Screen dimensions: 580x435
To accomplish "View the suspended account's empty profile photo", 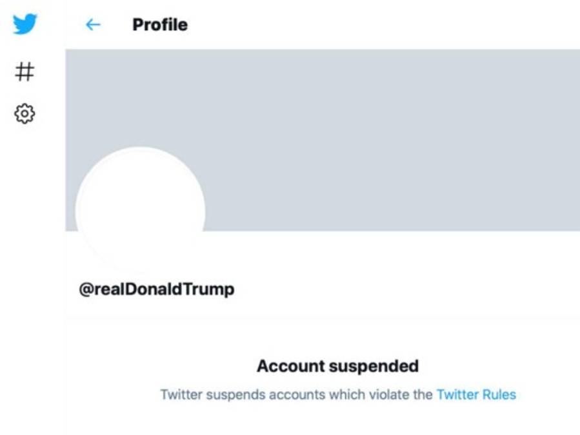I will (x=141, y=211).
